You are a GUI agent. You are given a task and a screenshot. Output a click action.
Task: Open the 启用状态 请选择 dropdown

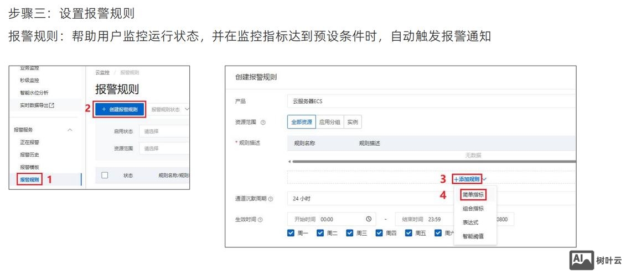(164, 131)
